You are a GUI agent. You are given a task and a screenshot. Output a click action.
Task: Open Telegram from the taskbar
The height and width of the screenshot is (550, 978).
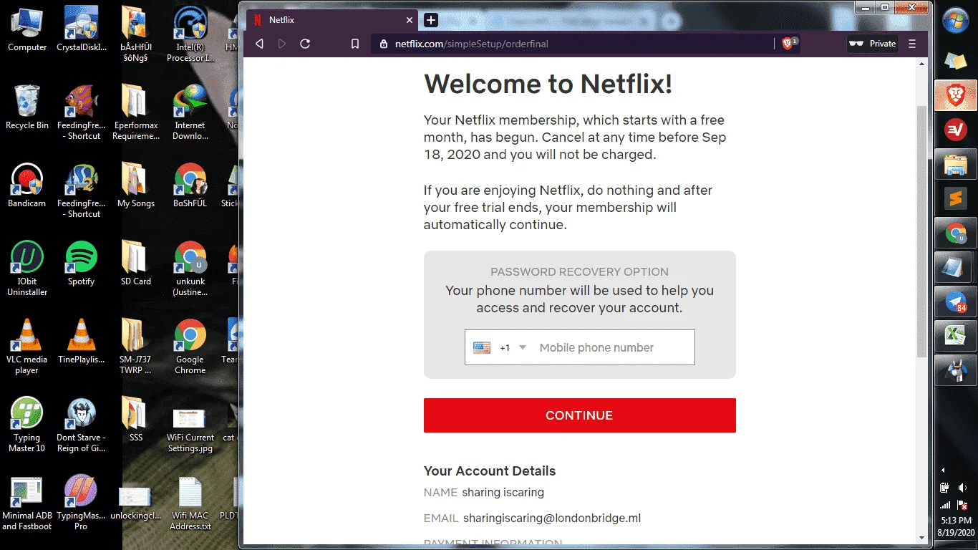(x=956, y=301)
